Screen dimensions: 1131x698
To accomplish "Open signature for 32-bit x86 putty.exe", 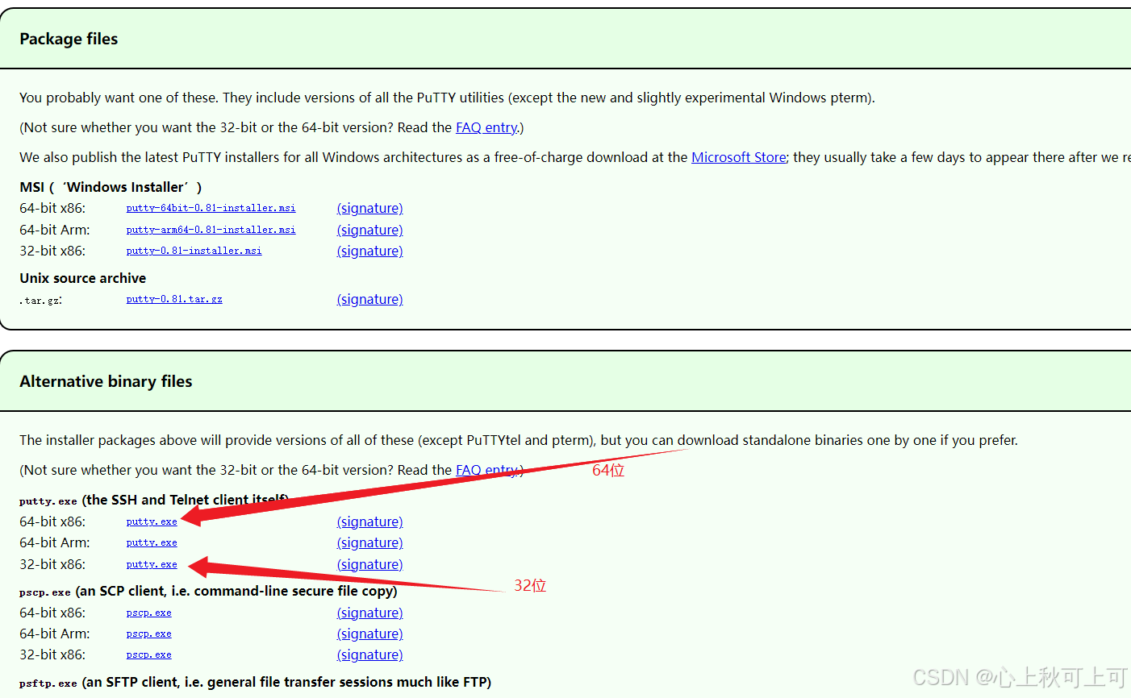I will [369, 564].
